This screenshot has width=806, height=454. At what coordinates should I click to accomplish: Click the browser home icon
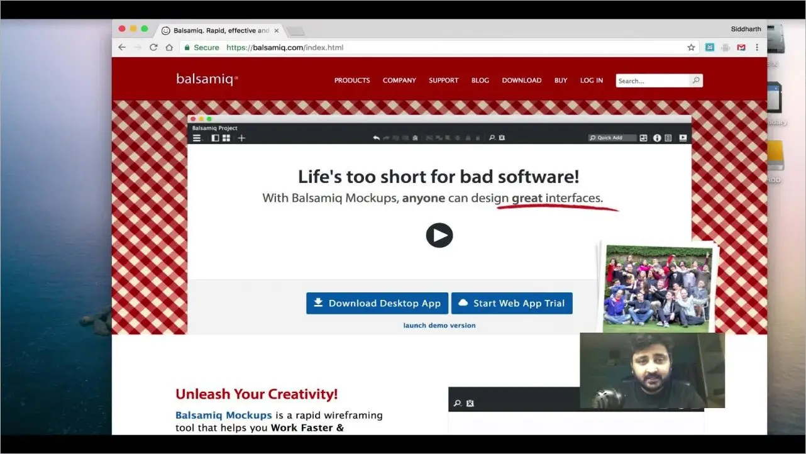pos(169,47)
